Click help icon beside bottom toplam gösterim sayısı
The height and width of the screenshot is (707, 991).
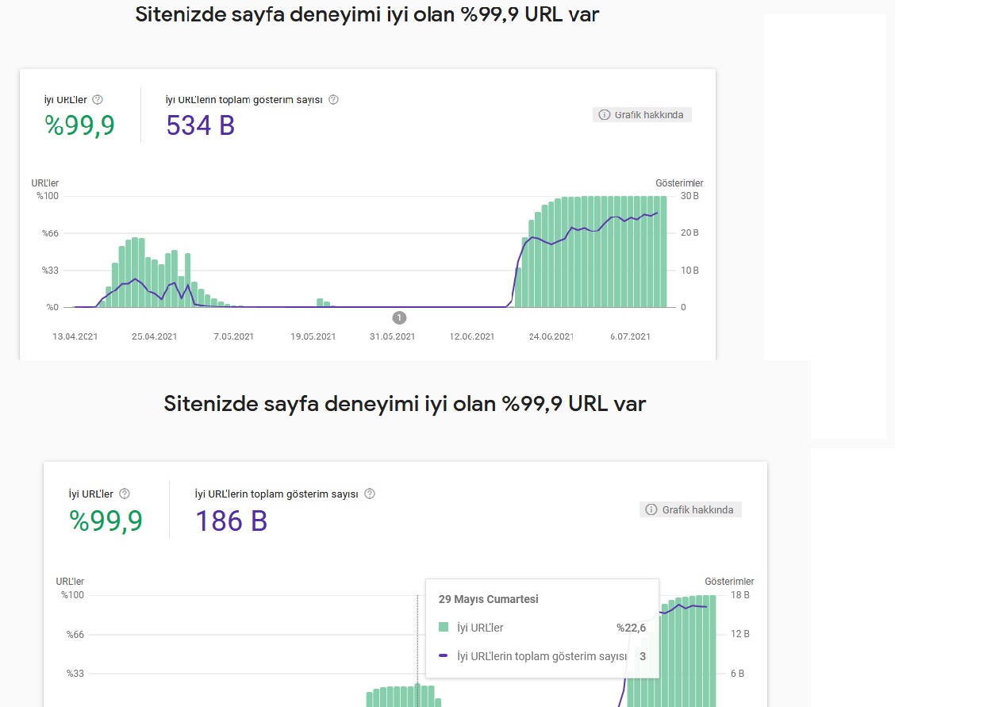point(370,494)
